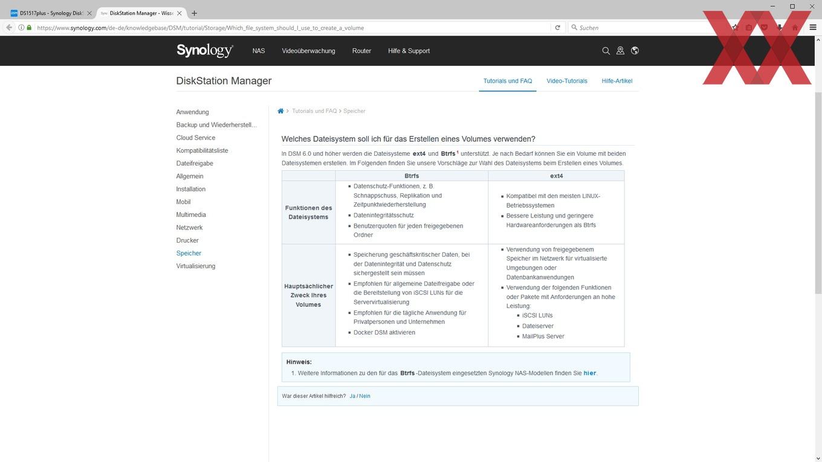822x462 pixels.
Task: Open the Router menu
Action: (361, 51)
